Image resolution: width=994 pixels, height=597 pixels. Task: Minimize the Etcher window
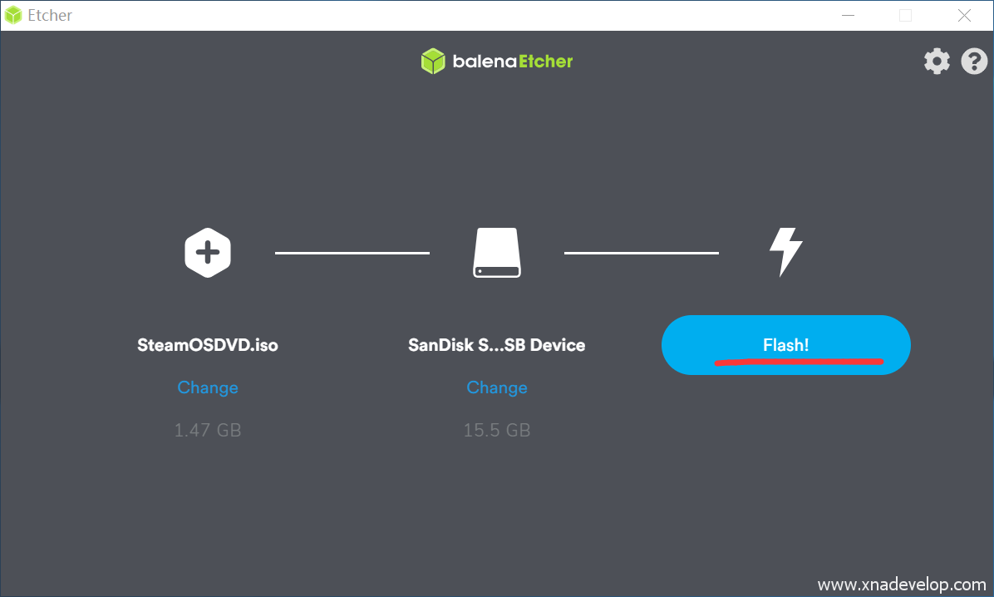pos(848,15)
